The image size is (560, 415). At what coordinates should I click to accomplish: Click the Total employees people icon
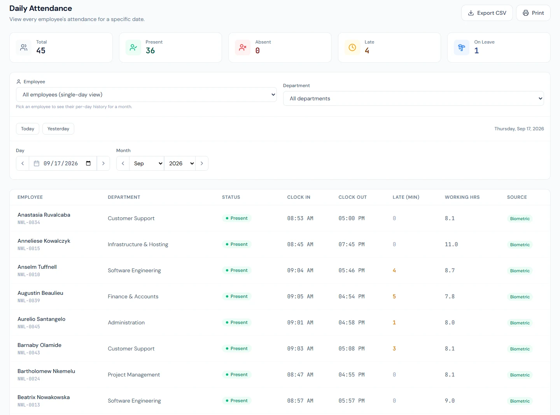(x=24, y=47)
